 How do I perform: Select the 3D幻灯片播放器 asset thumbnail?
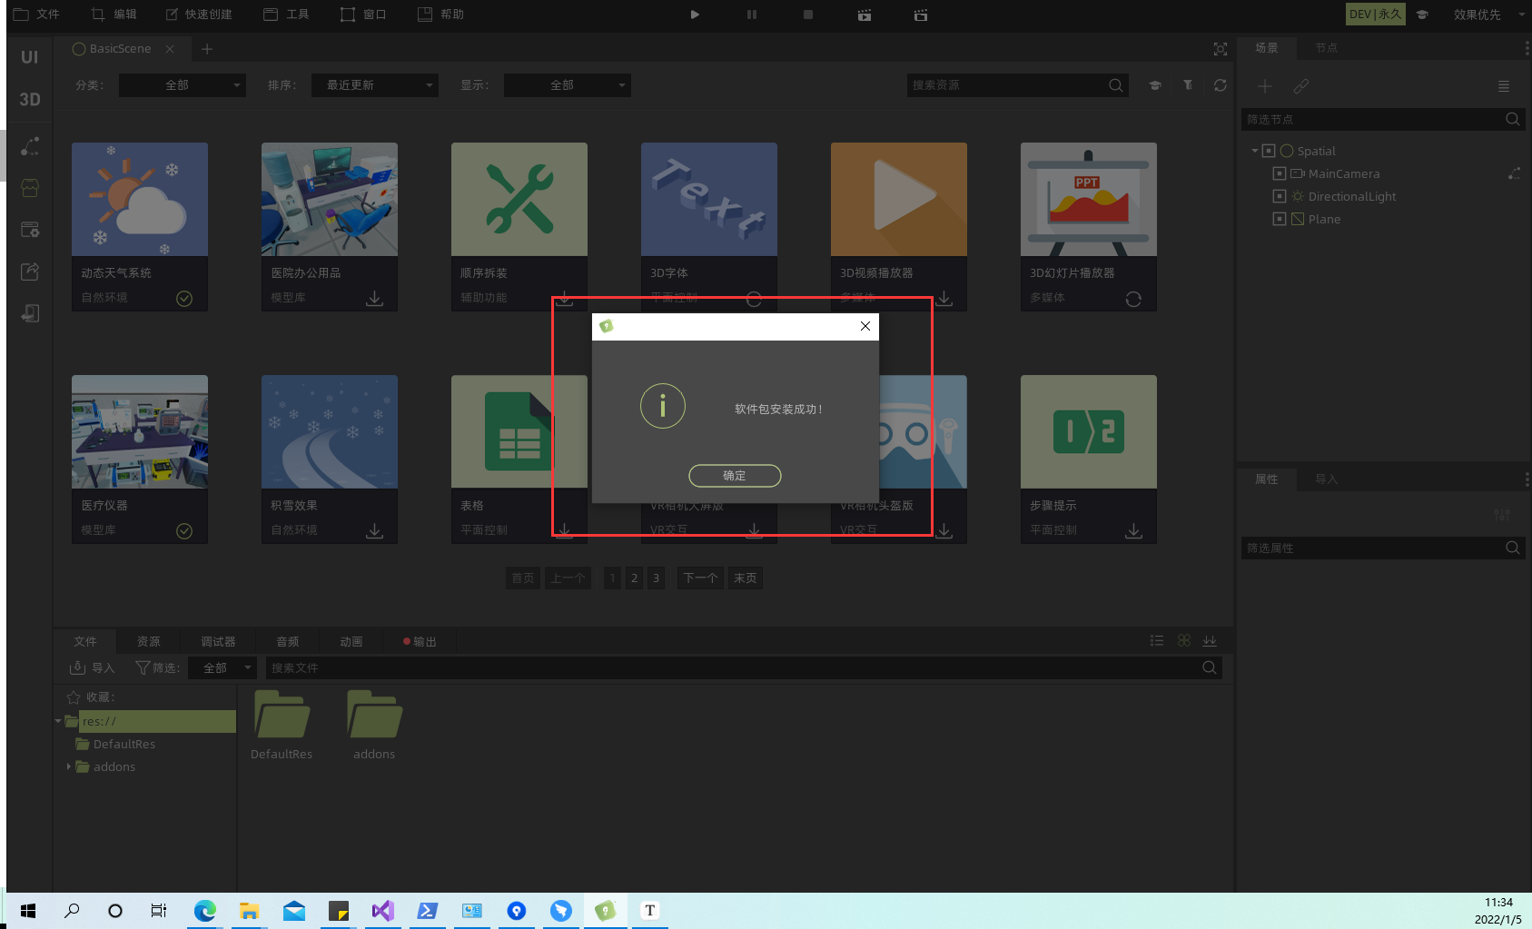1089,199
